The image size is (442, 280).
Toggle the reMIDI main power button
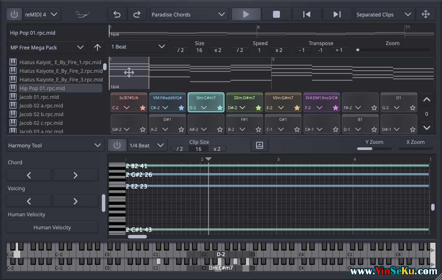[14, 14]
